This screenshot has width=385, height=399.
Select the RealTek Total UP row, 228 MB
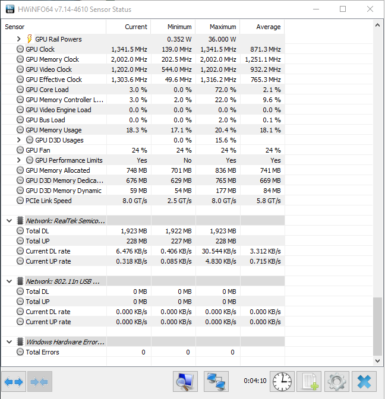pos(143,241)
